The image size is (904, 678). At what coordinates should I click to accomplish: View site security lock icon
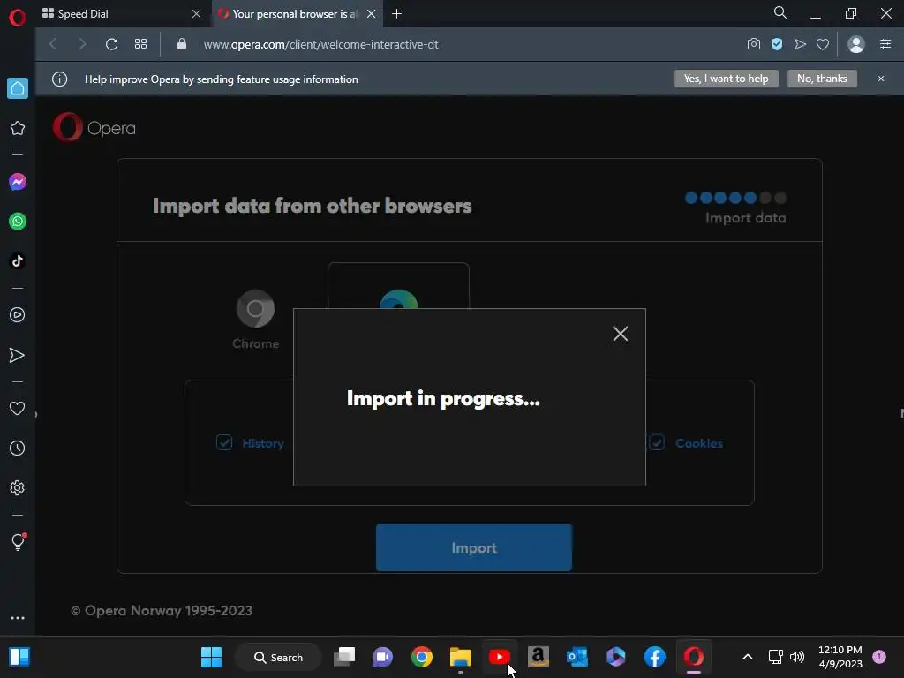[182, 44]
